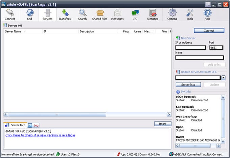
Task: Click the users icon in status bar
Action: tap(58, 154)
